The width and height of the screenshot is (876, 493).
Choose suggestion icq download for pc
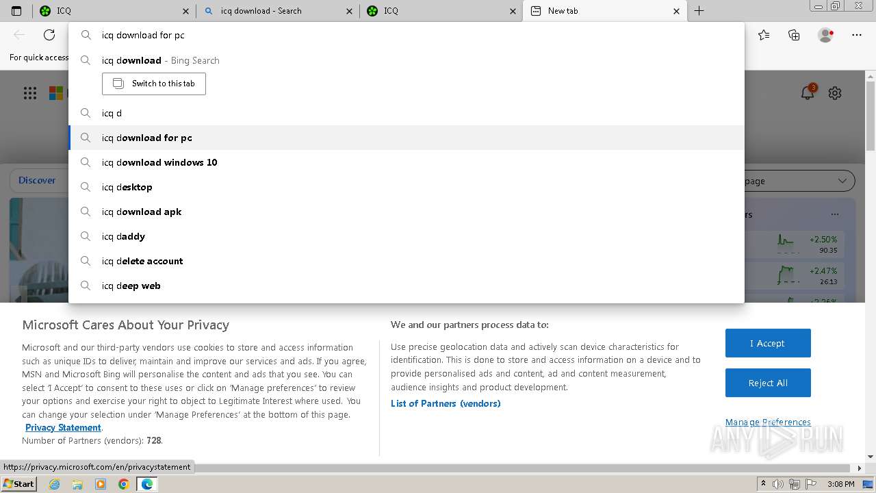click(407, 138)
